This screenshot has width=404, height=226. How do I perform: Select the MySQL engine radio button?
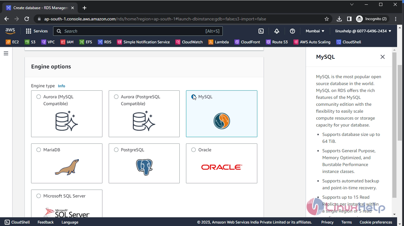(194, 97)
